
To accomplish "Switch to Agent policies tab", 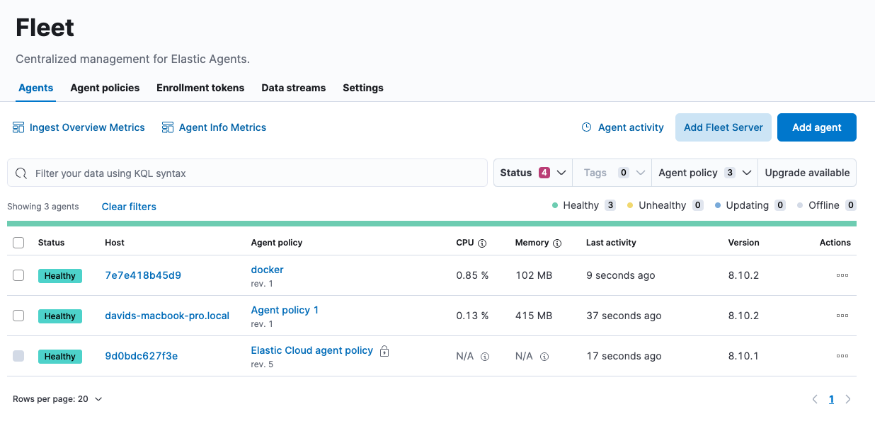I will 105,88.
